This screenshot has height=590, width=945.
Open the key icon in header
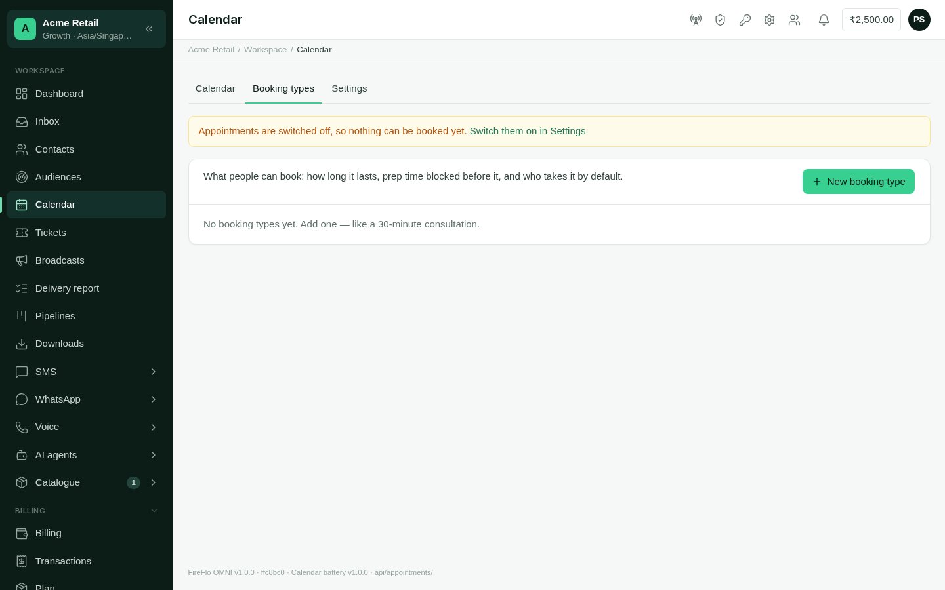click(x=745, y=20)
